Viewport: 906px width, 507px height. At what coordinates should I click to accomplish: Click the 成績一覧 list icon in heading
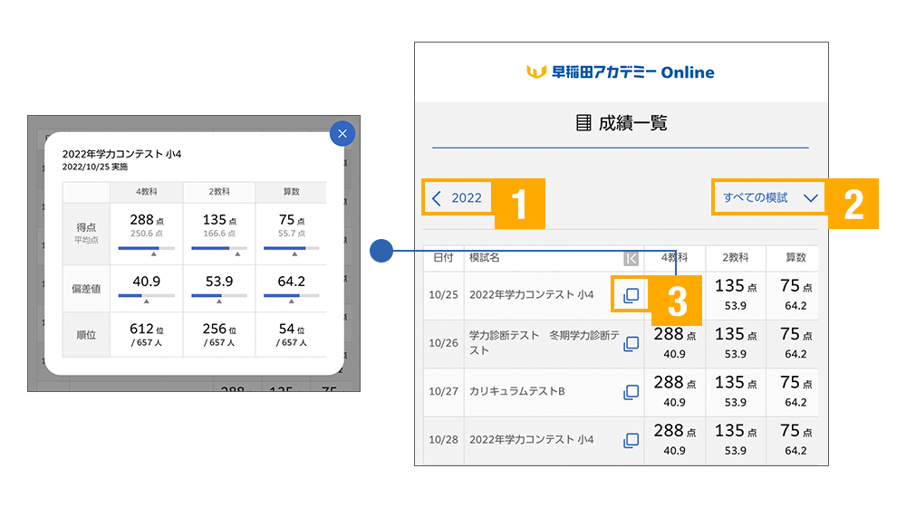click(583, 122)
